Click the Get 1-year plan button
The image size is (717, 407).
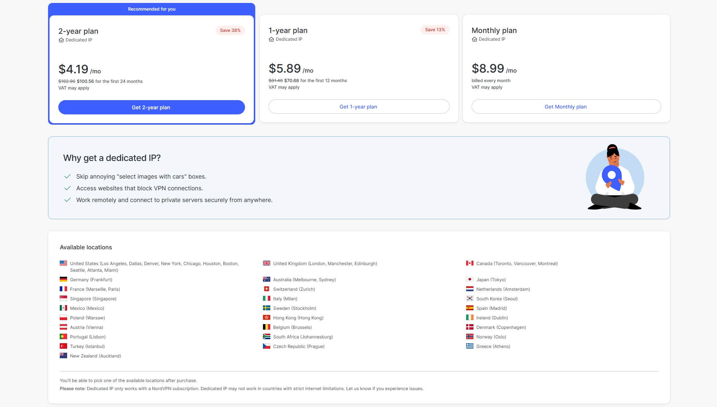[x=358, y=106]
